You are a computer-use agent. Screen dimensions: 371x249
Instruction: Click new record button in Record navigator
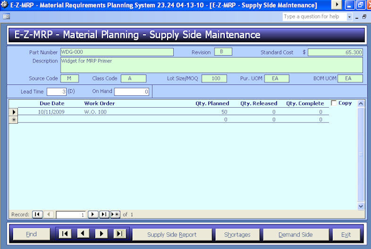[x=115, y=214]
